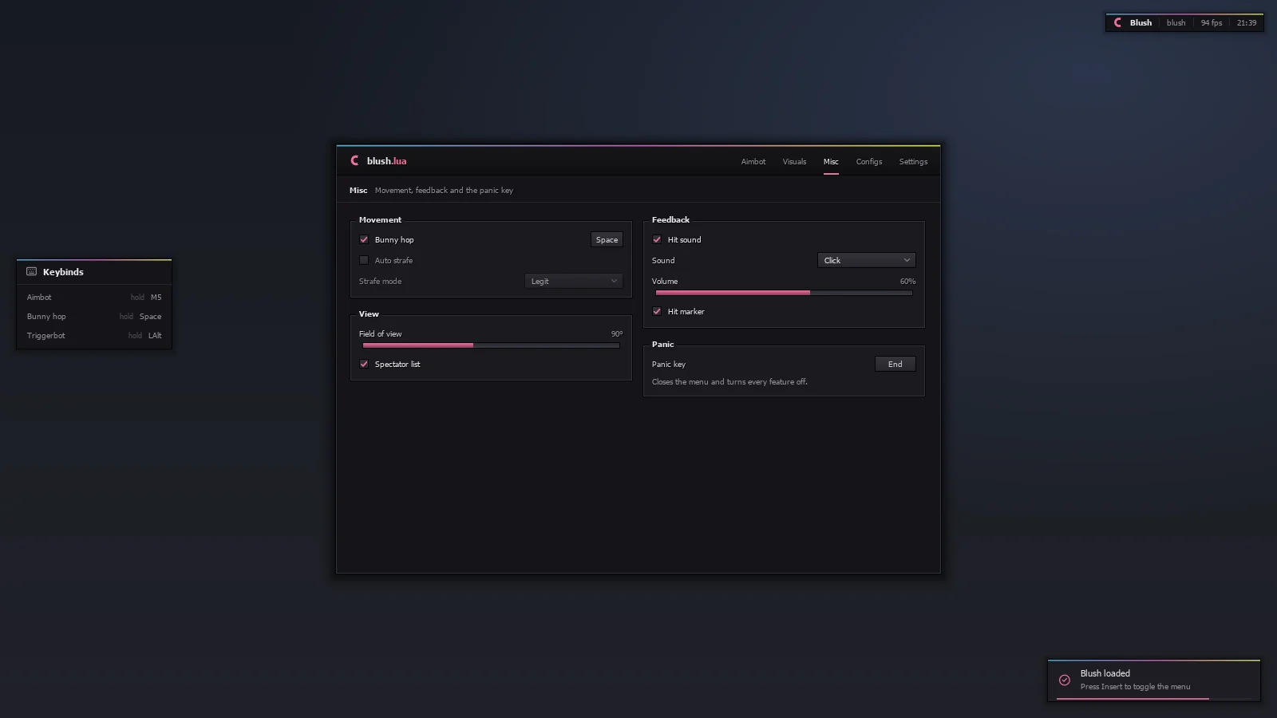Open the Visuals tab
The height and width of the screenshot is (718, 1277).
[794, 161]
